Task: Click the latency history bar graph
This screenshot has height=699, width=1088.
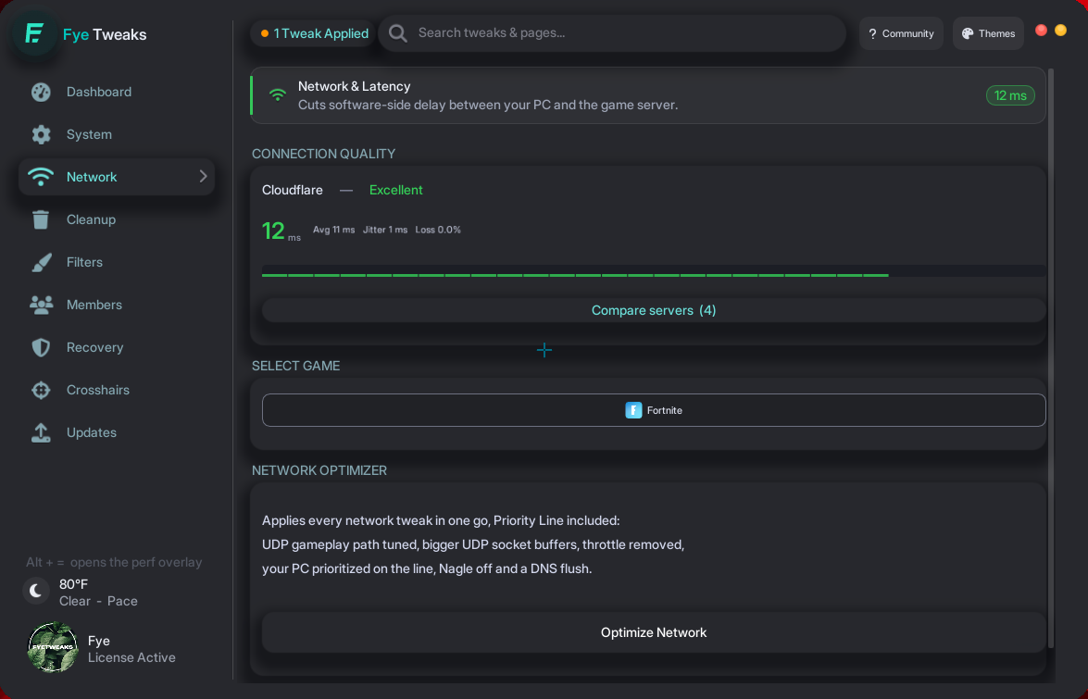Action: coord(654,271)
